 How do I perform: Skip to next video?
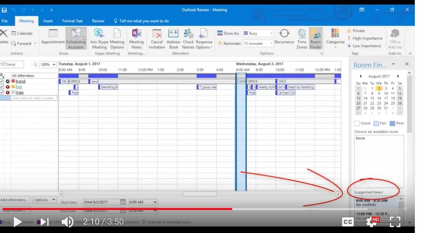click(x=45, y=222)
